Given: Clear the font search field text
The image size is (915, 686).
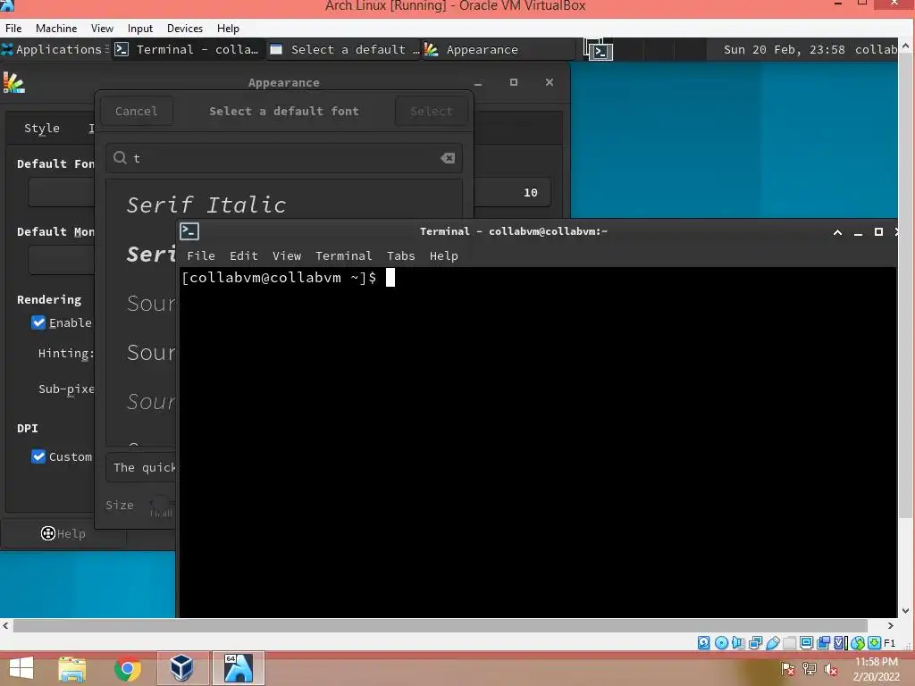Looking at the screenshot, I should [x=448, y=158].
